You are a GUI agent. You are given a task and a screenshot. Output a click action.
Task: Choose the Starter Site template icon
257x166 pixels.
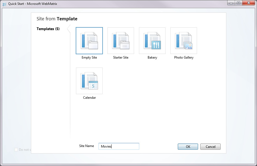121,41
